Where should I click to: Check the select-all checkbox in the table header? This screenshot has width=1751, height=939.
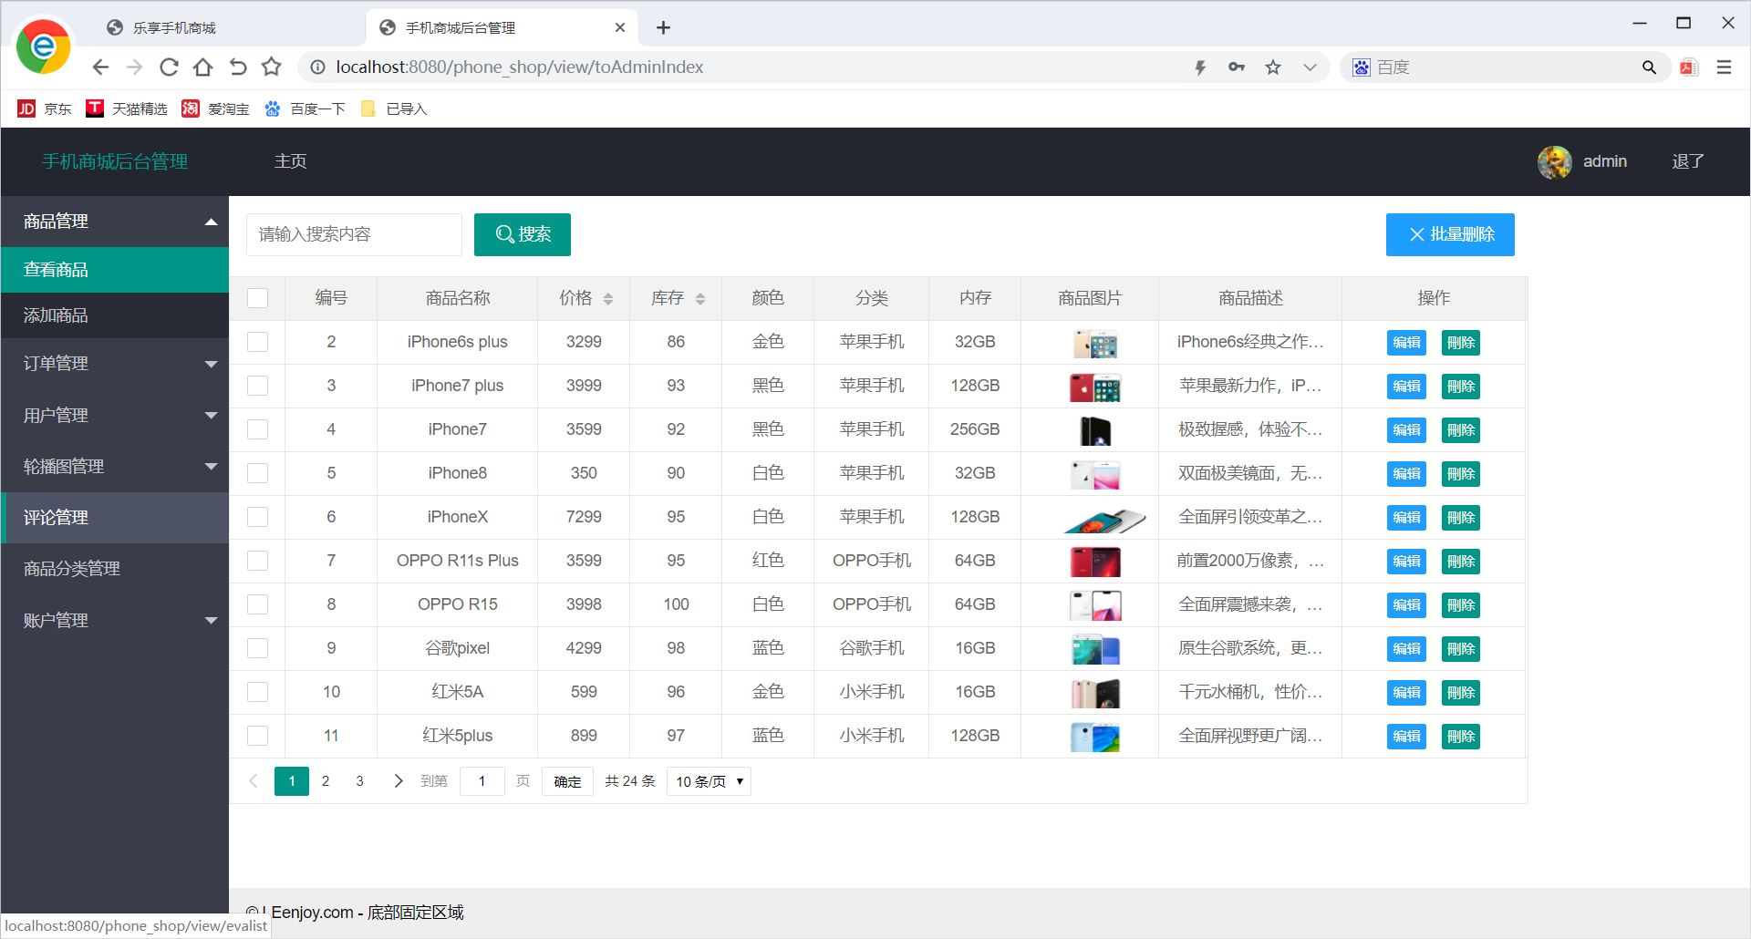(x=258, y=298)
